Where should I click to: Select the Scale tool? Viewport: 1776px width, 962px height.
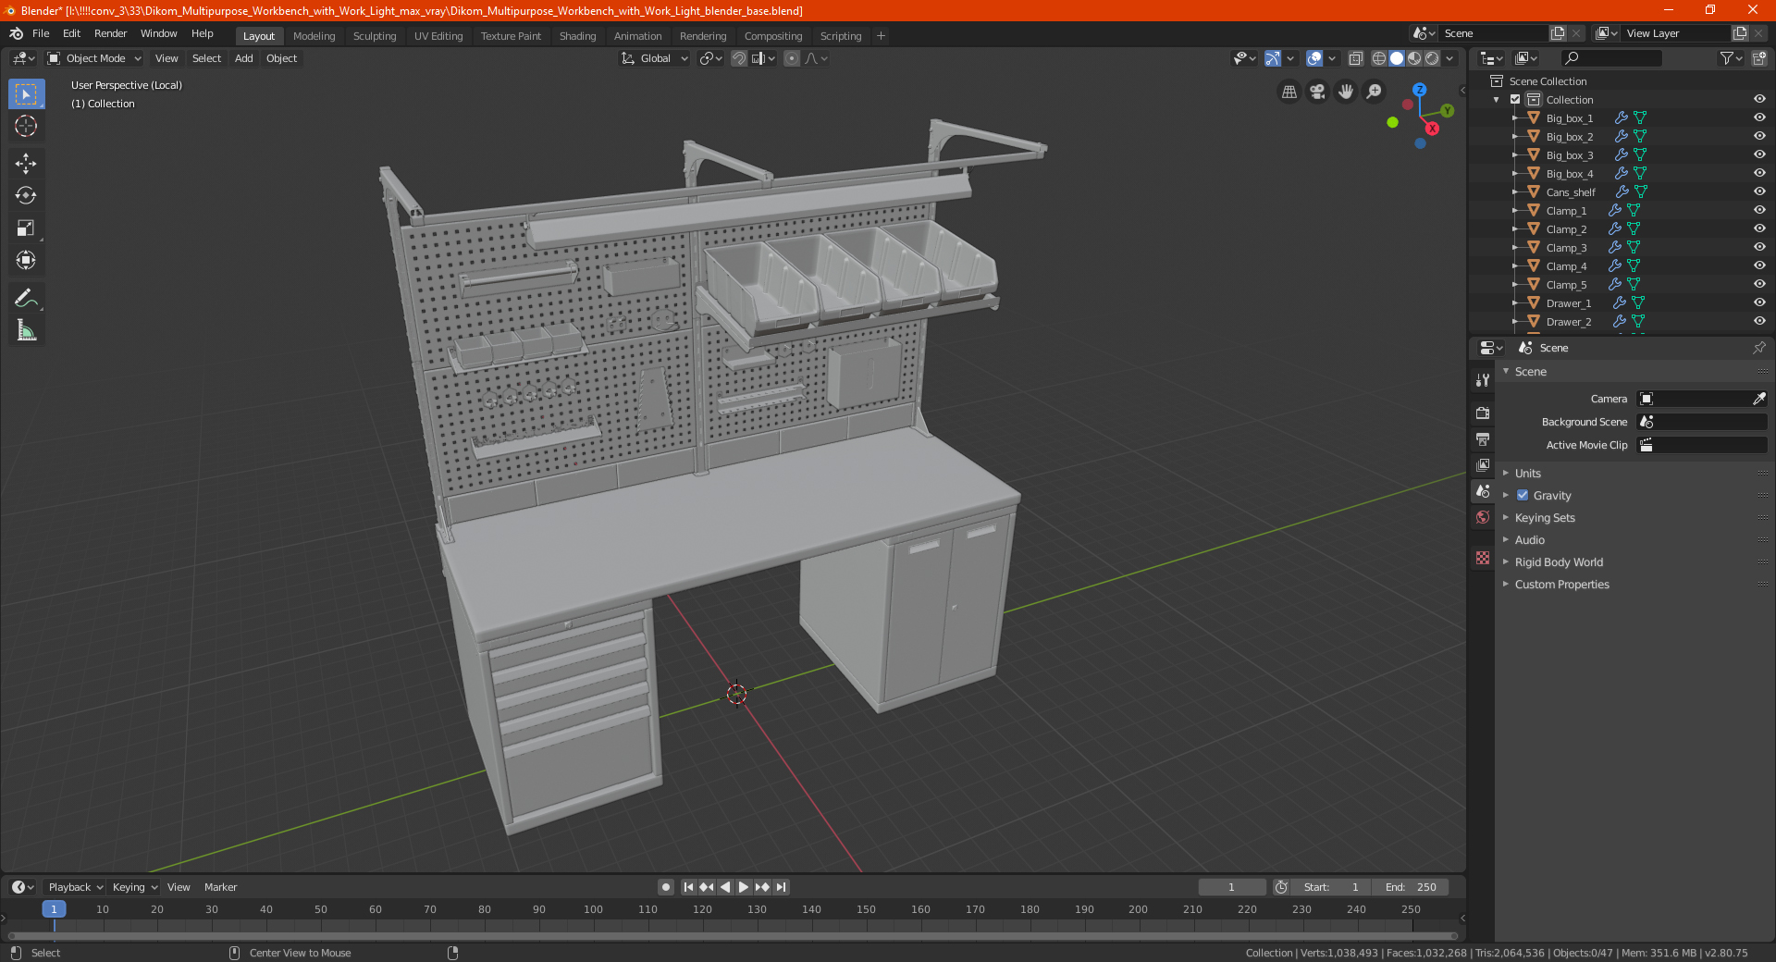click(26, 228)
